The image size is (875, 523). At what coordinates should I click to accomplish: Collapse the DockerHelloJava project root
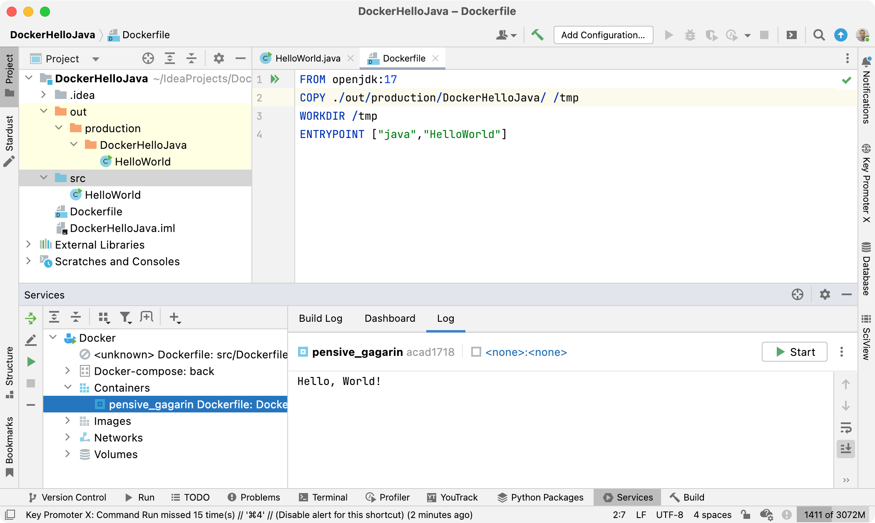pos(29,78)
